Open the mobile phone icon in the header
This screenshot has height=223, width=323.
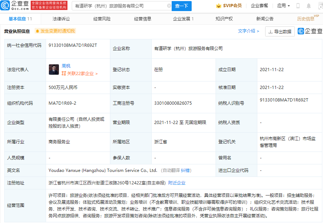click(x=298, y=6)
